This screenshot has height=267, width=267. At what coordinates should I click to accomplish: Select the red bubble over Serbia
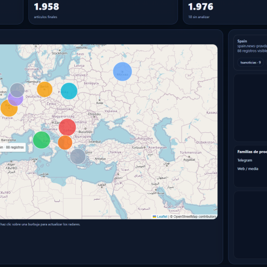tap(67, 127)
